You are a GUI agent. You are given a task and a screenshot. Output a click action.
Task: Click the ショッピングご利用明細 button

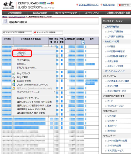click(17, 32)
